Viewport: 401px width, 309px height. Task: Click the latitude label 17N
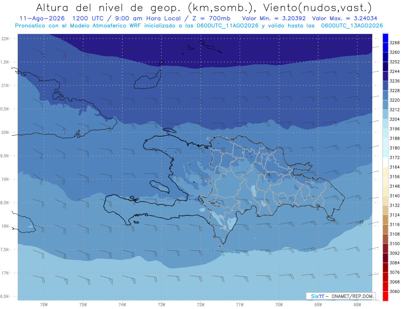coord(5,273)
